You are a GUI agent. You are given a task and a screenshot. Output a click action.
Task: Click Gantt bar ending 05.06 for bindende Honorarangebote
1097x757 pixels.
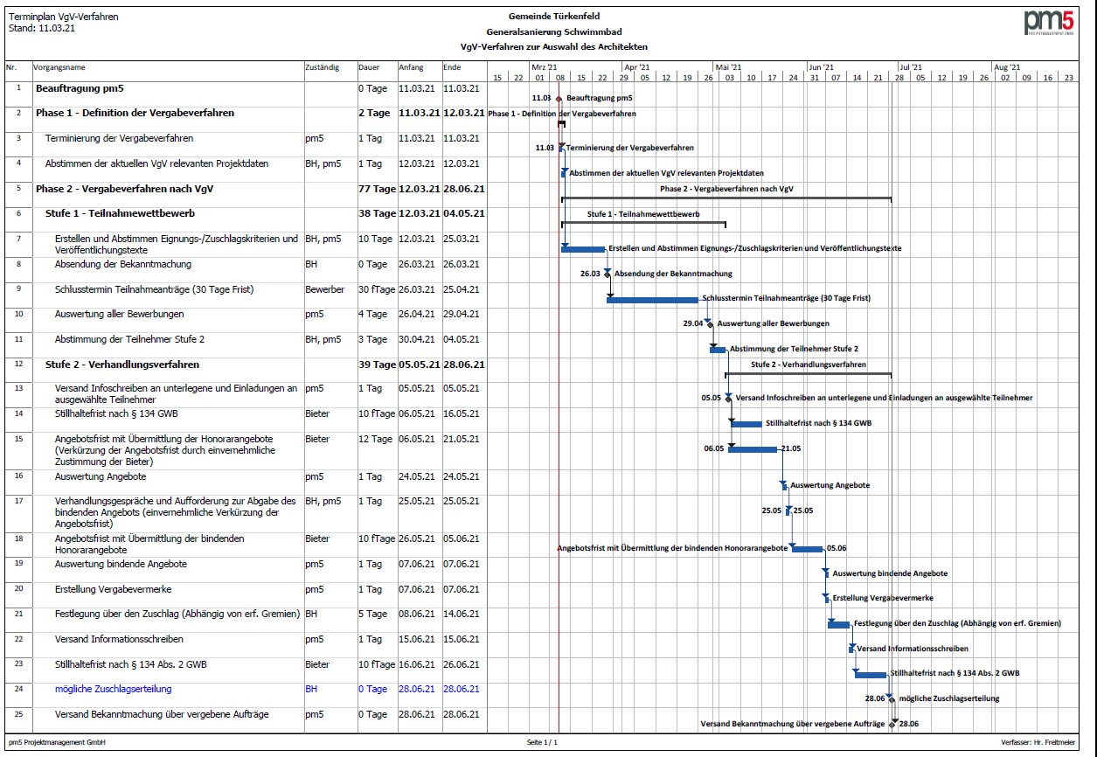pyautogui.click(x=808, y=549)
